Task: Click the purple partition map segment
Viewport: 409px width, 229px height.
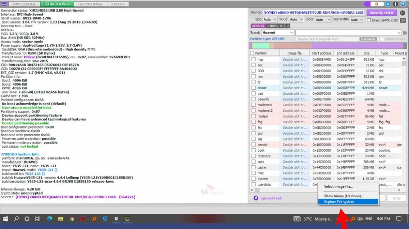Action: click(358, 46)
